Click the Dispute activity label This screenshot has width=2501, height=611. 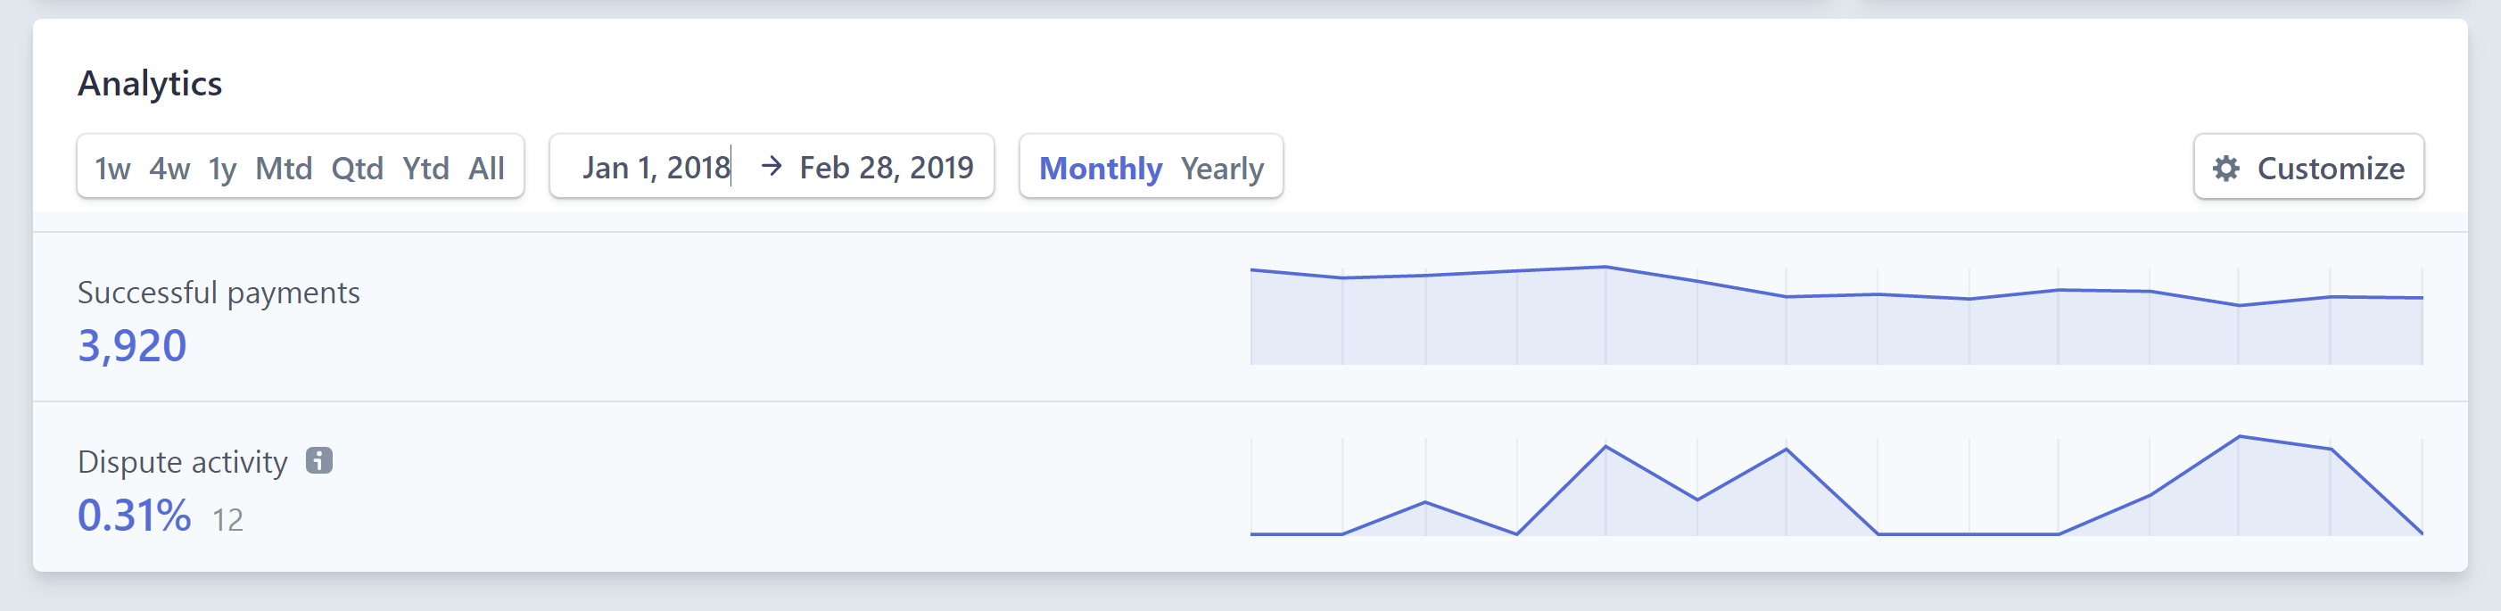coord(183,461)
